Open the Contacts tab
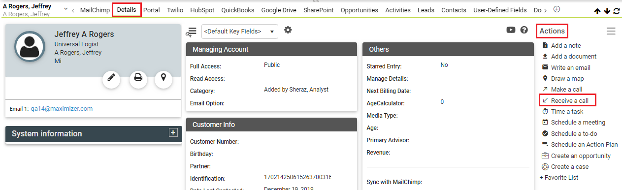This screenshot has width=622, height=190. [x=454, y=10]
